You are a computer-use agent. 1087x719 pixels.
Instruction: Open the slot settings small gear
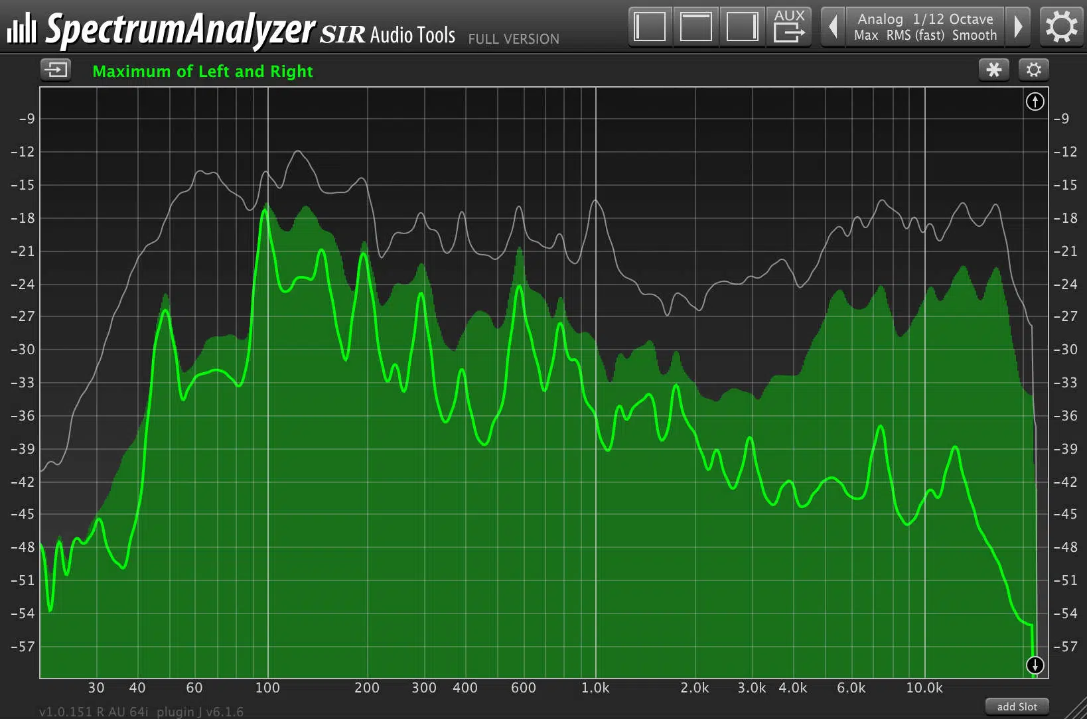pos(1034,70)
